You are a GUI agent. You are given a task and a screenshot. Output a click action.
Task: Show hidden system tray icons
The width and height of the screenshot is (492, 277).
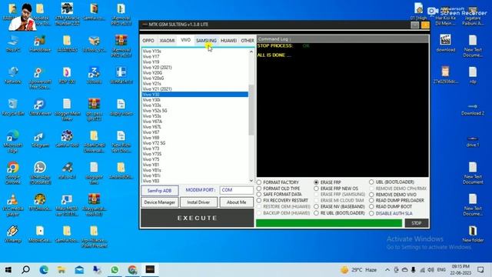tap(387, 270)
